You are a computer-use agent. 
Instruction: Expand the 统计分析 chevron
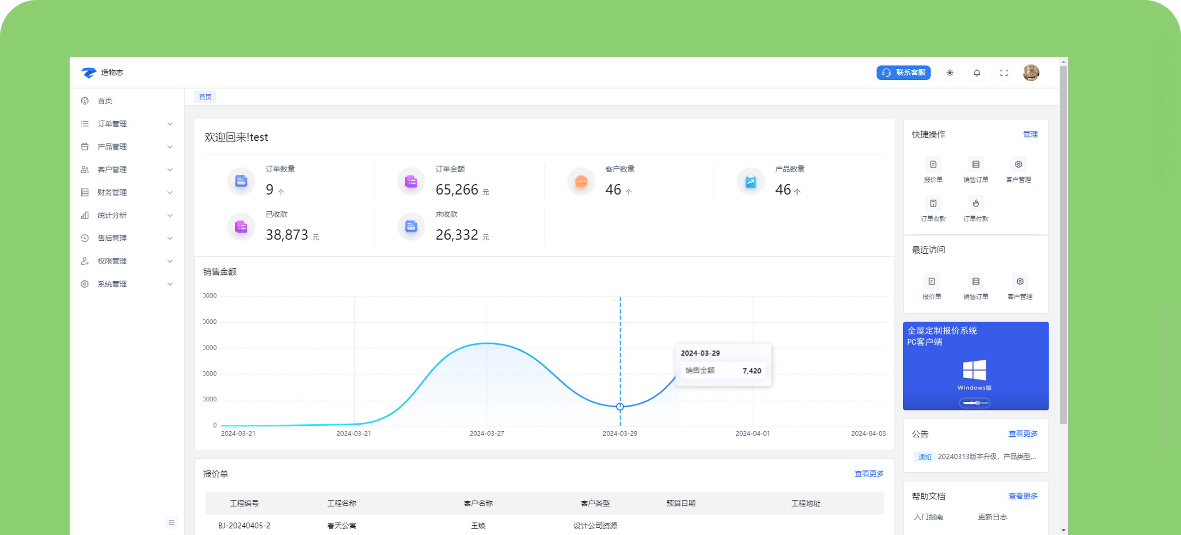[x=170, y=215]
